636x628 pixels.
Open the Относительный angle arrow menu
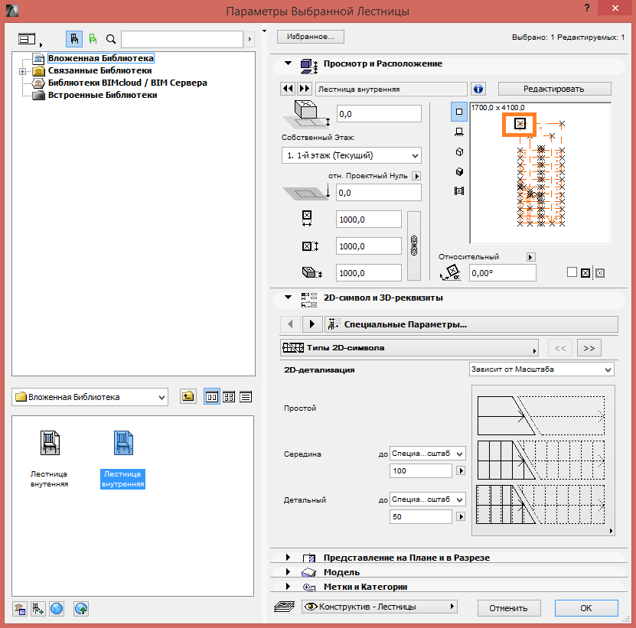pos(530,257)
